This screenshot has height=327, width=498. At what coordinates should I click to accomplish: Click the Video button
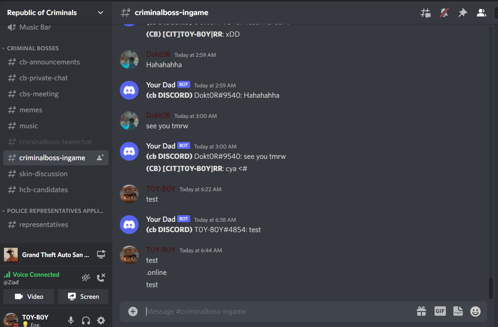(x=29, y=296)
